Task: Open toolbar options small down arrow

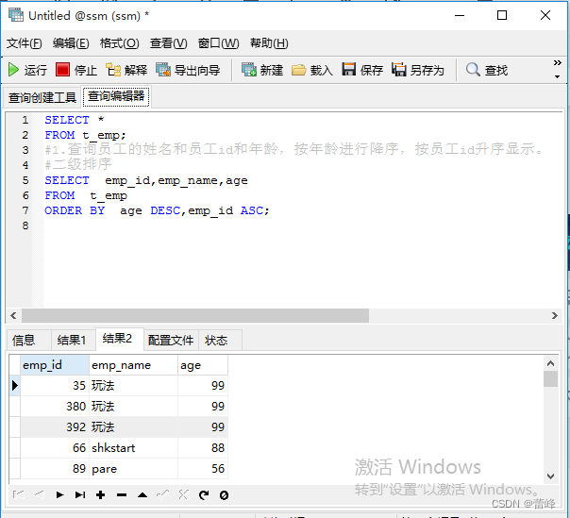Action: click(558, 76)
